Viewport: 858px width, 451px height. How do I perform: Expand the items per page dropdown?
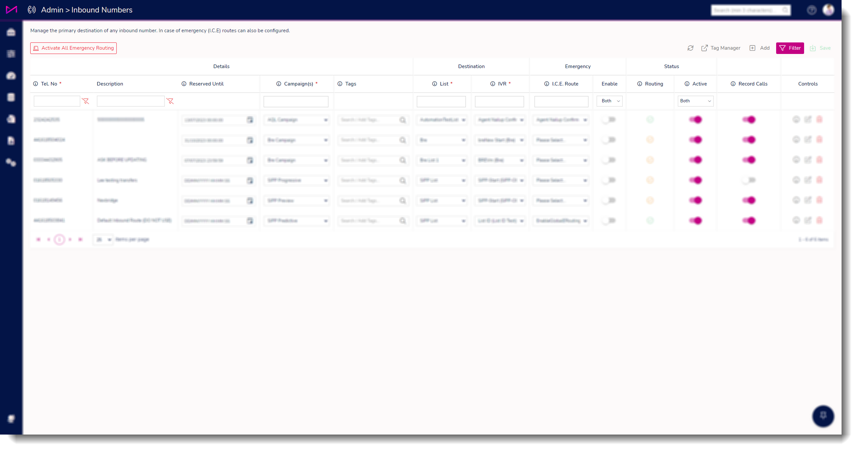103,239
